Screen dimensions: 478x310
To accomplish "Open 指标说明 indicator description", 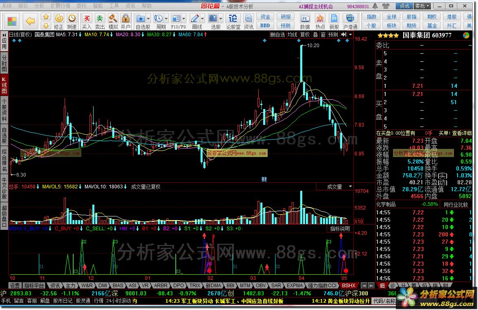I will [340, 229].
